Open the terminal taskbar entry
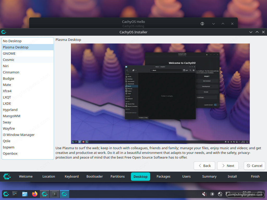This screenshot has width=267, height=200. (54, 194)
